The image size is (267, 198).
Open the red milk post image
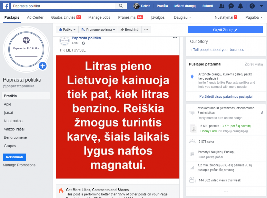point(118,117)
